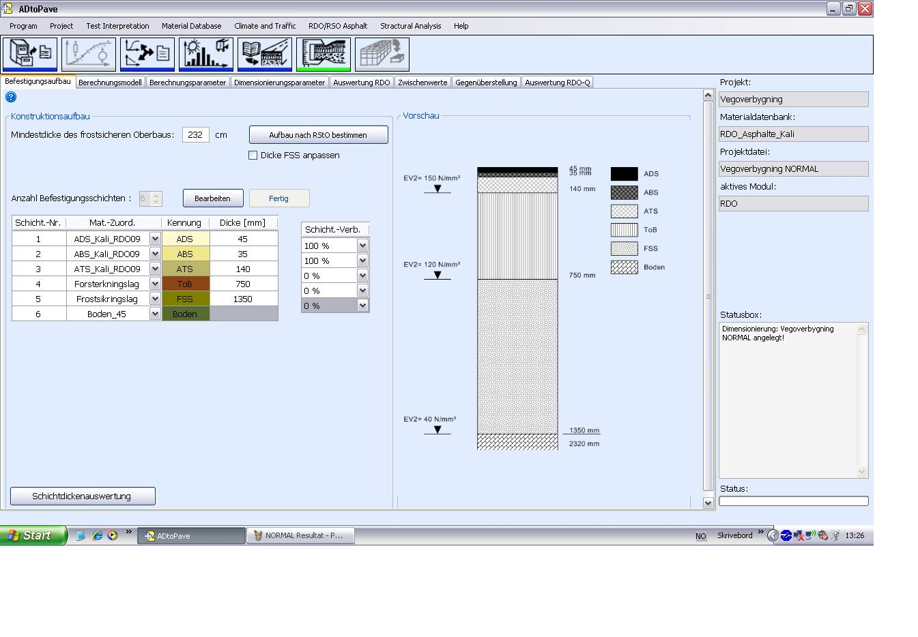The width and height of the screenshot is (918, 637).
Task: Open fourth Schicht.-Verb. 0 % dropdown
Action: 362,291
